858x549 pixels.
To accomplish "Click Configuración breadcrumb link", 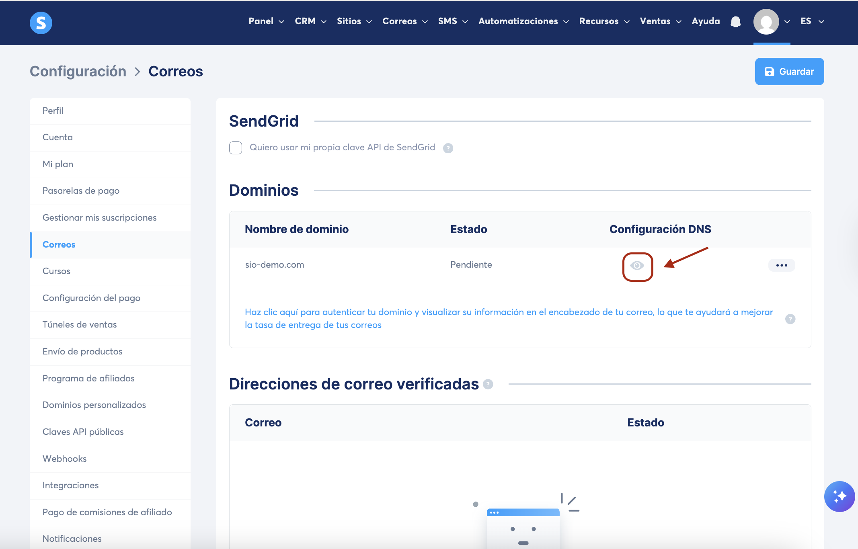I will [78, 71].
